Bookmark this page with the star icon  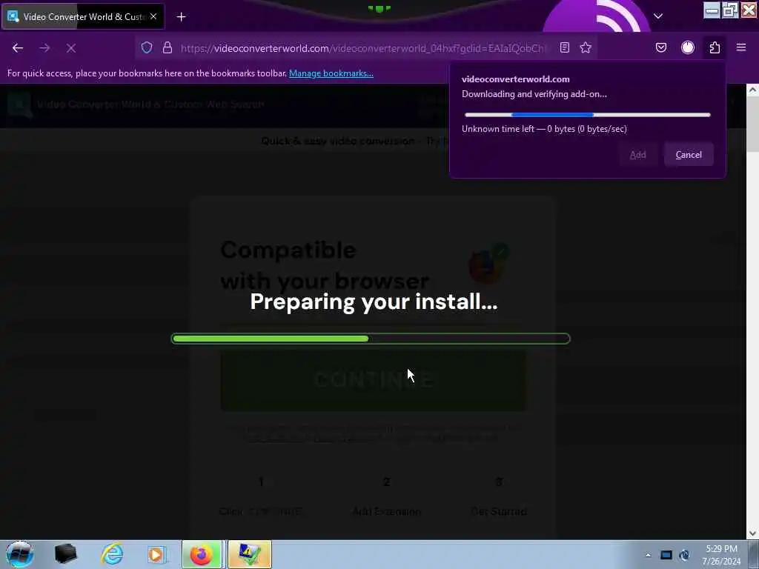coord(586,47)
